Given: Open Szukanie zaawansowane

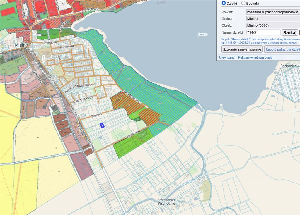Looking at the screenshot, I should click(x=242, y=49).
